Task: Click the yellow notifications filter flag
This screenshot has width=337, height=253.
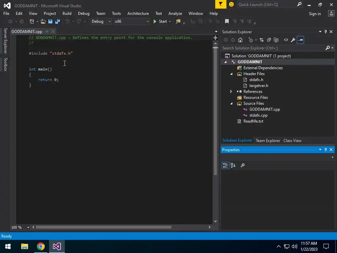Action: pyautogui.click(x=221, y=4)
